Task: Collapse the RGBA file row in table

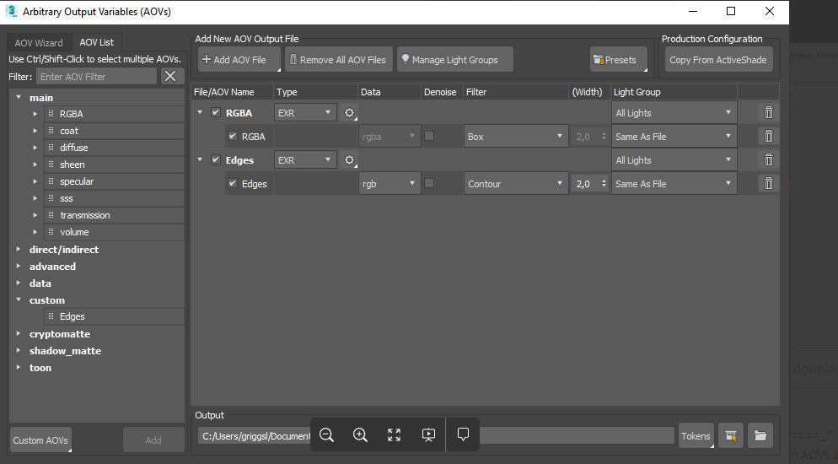Action: click(200, 113)
